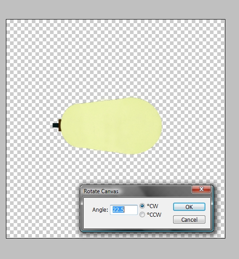Click the Angle input field

[124, 210]
